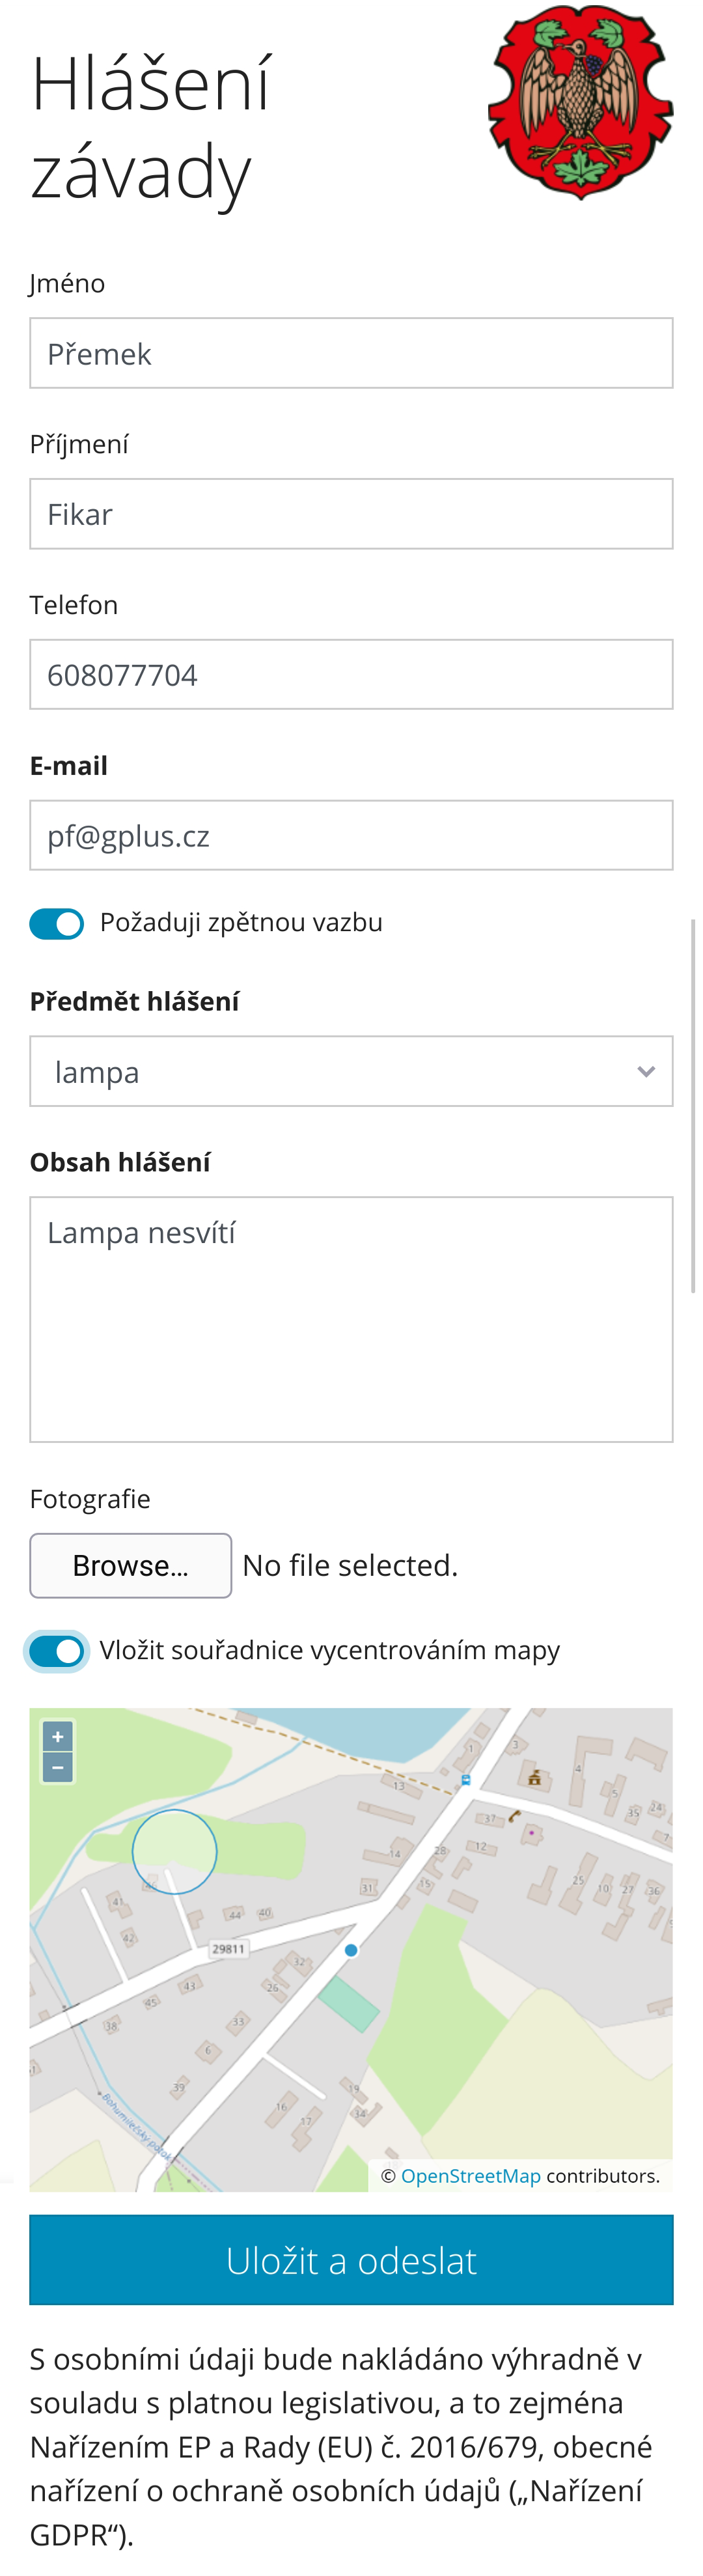
Task: Click the bus stop icon on the map
Action: 466,1780
